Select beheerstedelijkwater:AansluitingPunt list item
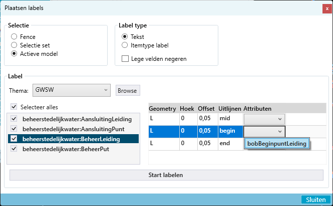333x206 pixels. 73,129
